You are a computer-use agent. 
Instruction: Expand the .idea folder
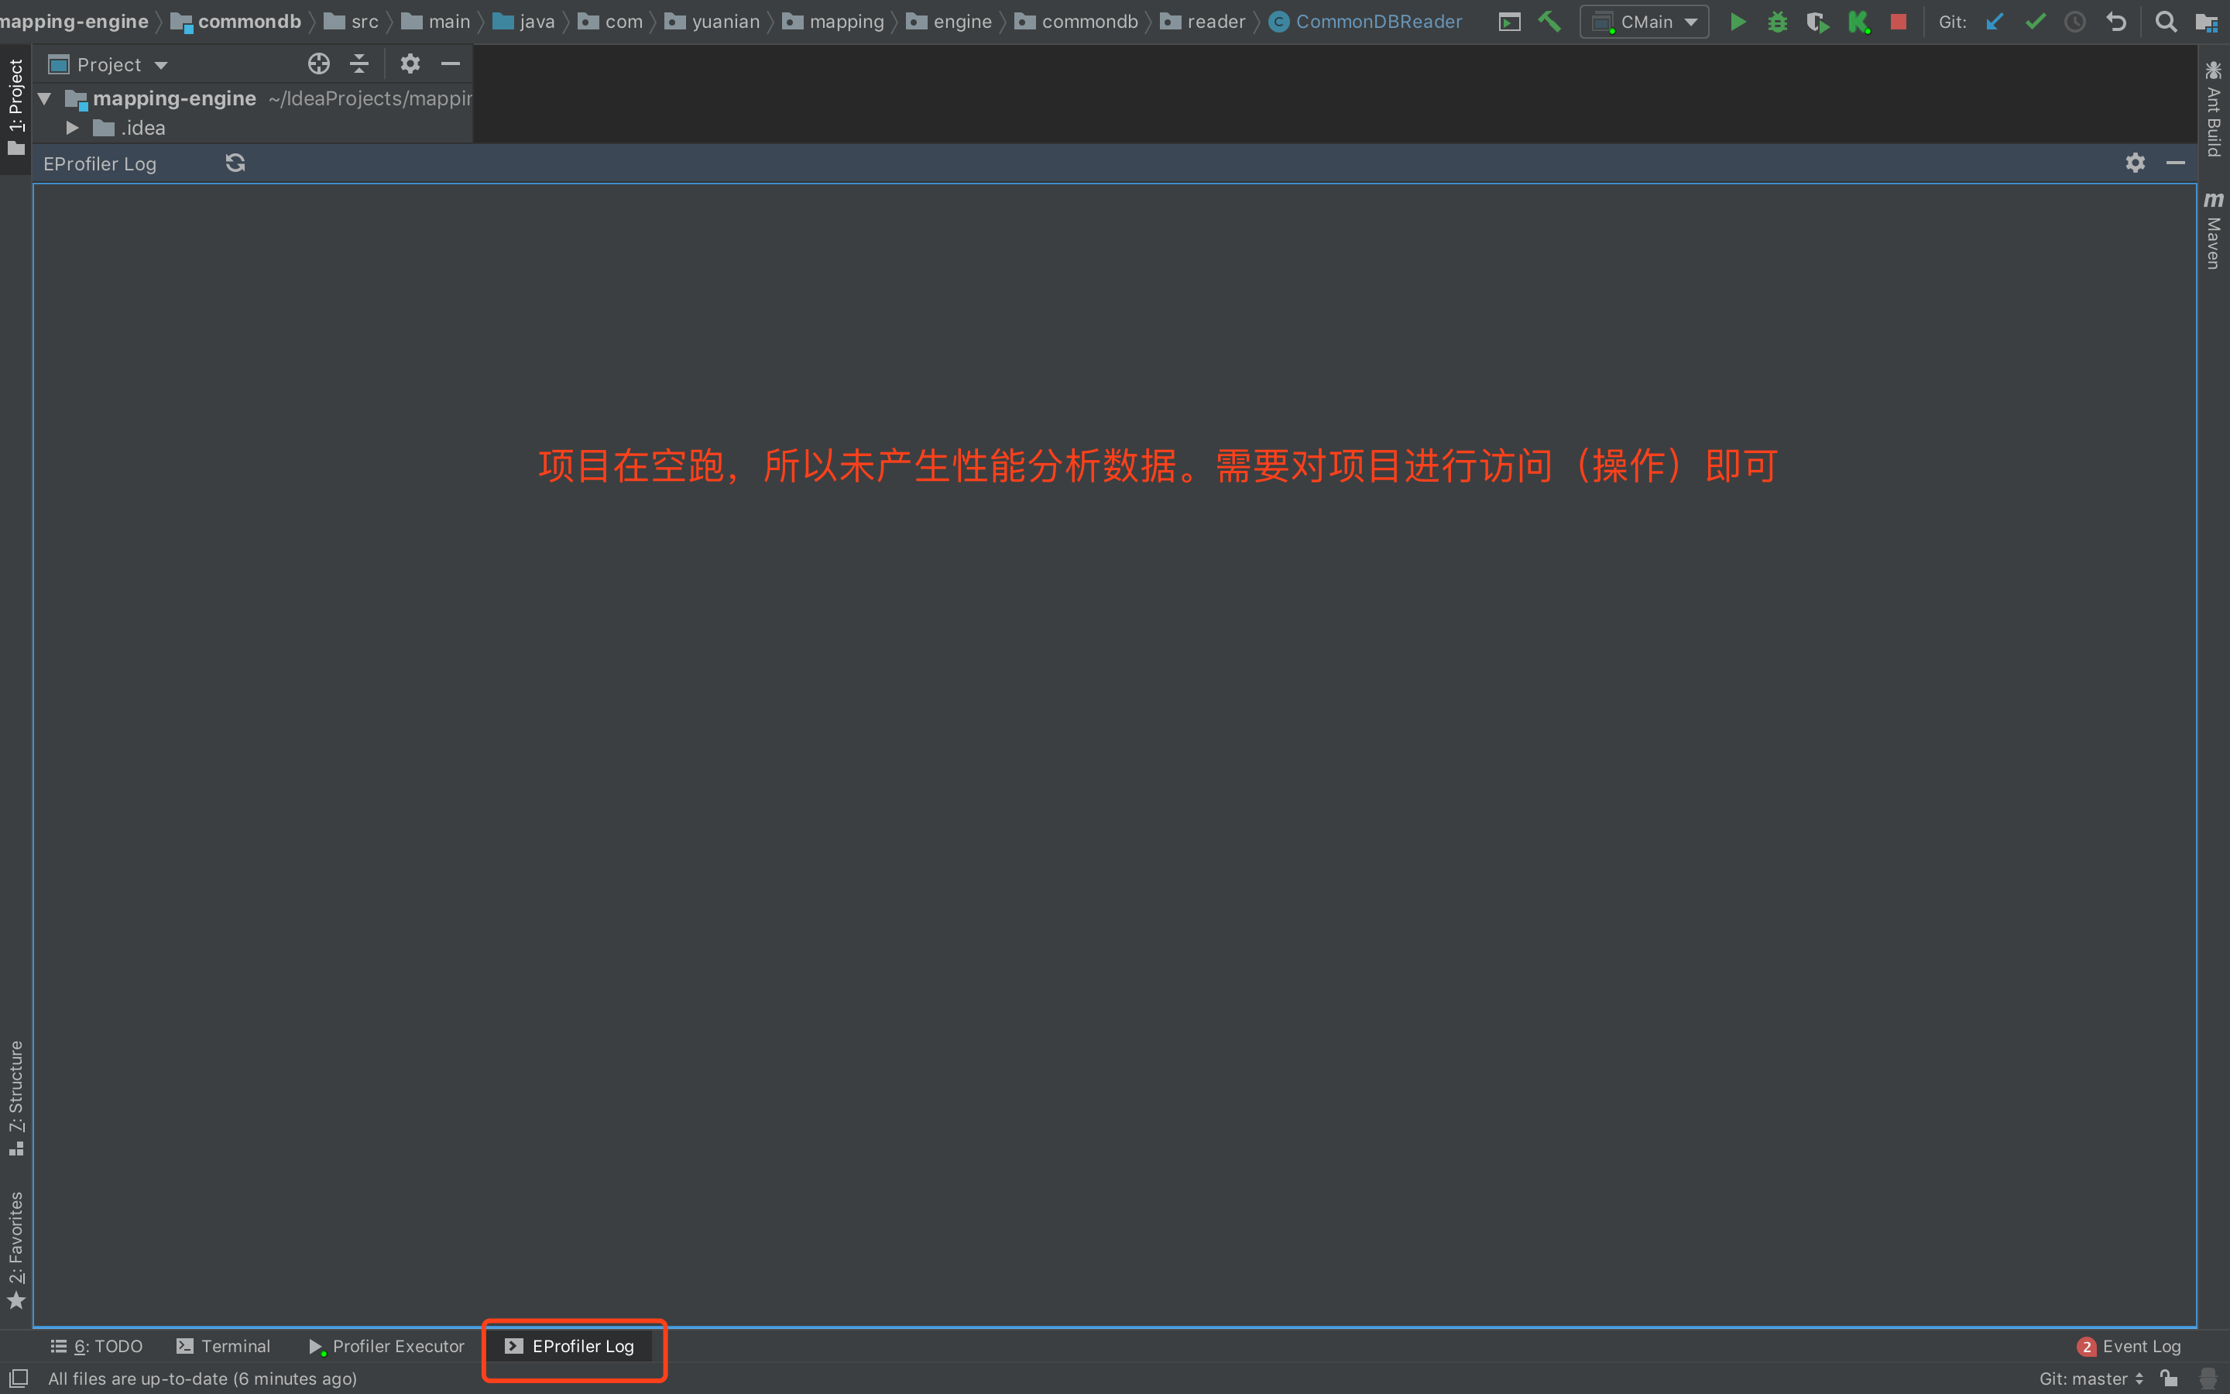73,128
